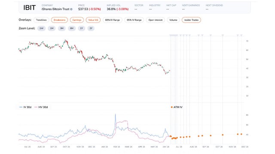
Task: Toggle the Insider Trades overlay
Action: 191,20
